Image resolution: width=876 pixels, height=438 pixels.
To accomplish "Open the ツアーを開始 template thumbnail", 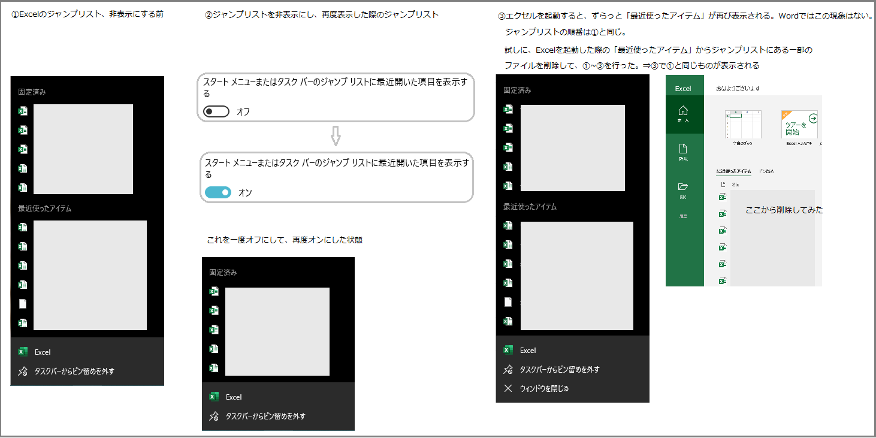I will pyautogui.click(x=800, y=125).
